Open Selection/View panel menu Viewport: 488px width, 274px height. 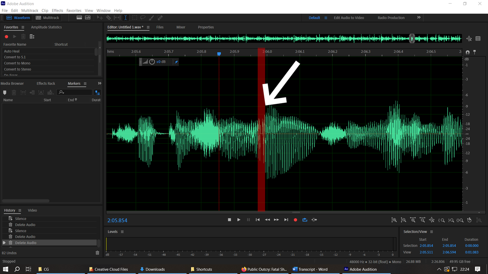pos(431,232)
